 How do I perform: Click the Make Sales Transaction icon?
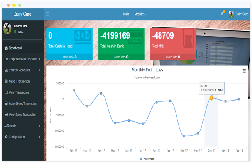(6, 104)
